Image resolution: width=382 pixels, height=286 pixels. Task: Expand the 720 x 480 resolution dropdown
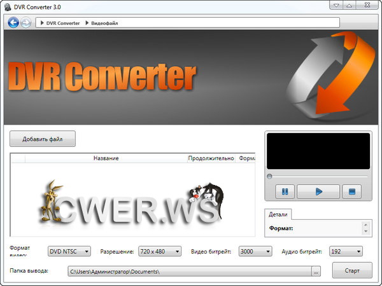160,252
